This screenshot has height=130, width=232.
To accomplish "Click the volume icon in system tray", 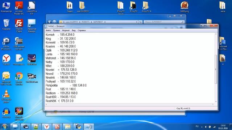I will click(x=206, y=127).
